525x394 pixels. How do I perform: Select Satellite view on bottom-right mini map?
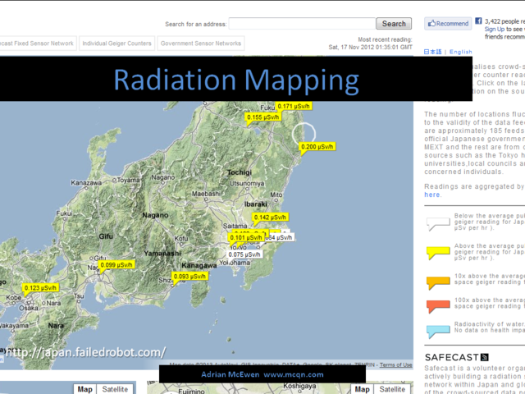pyautogui.click(x=392, y=389)
